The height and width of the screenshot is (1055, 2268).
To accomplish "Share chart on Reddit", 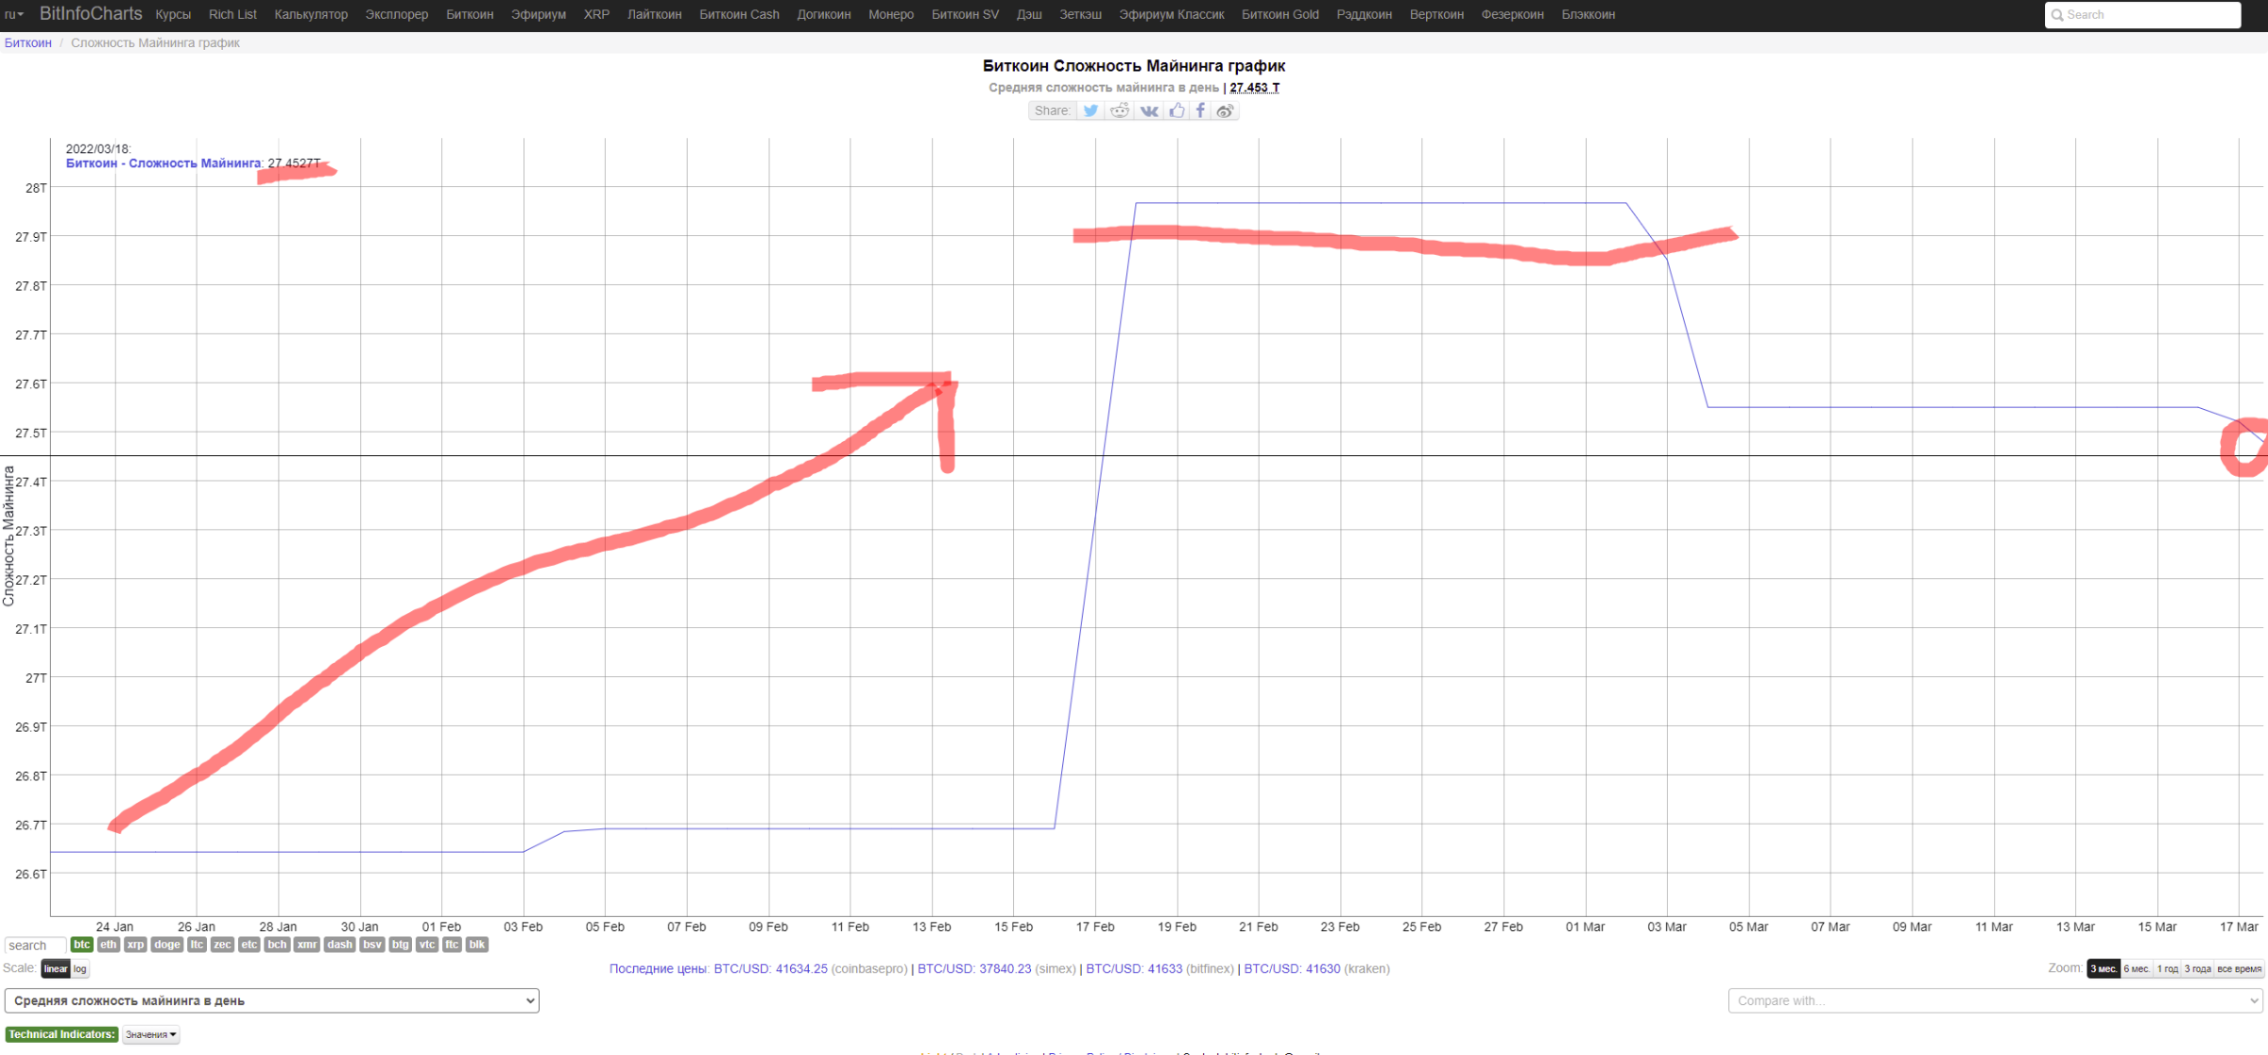I will (1120, 111).
